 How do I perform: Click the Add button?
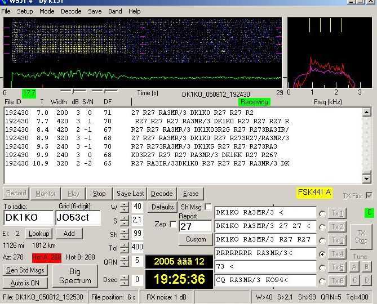[x=69, y=234]
